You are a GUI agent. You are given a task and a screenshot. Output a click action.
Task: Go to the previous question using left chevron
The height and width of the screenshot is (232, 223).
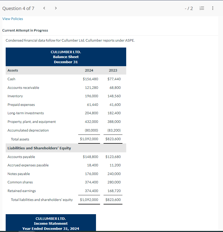coord(44,8)
